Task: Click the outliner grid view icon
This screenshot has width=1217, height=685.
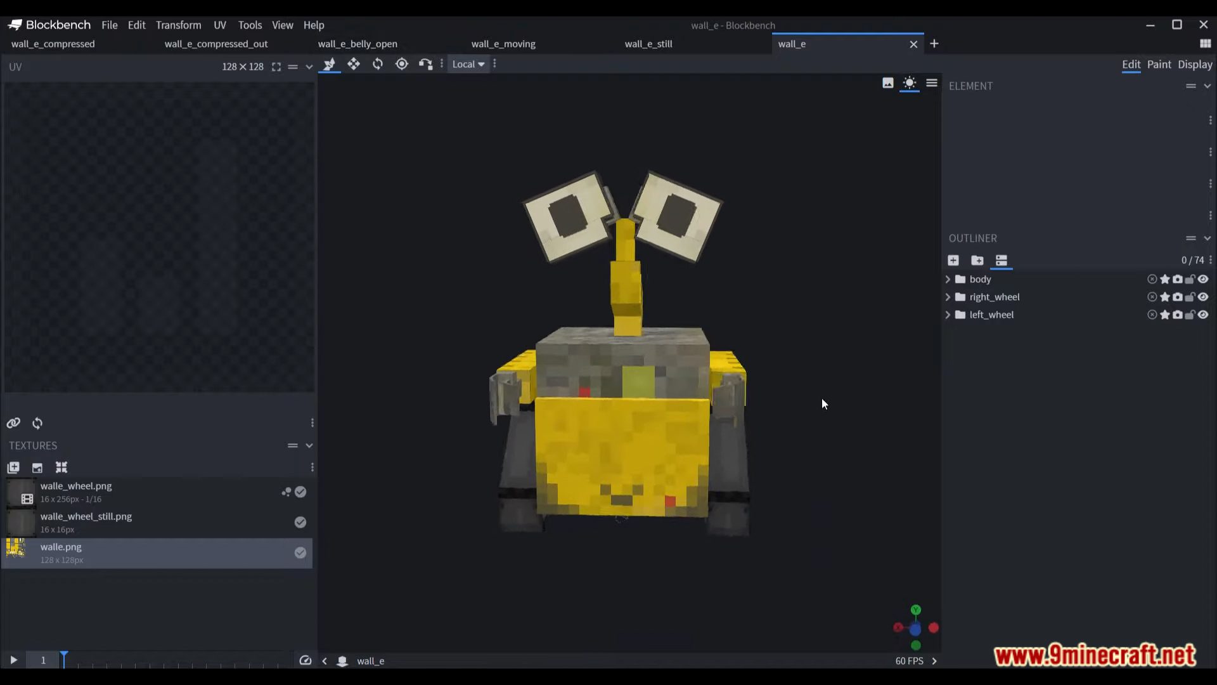Action: 1001,260
